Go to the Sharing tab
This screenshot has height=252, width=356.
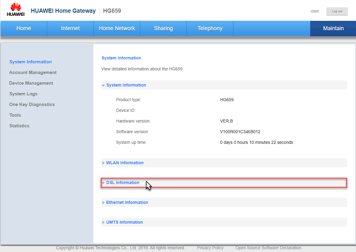(163, 28)
